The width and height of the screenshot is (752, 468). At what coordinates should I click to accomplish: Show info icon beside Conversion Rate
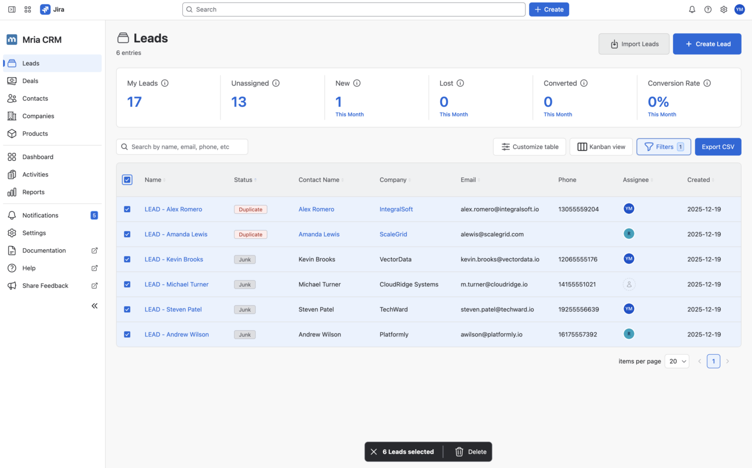coord(707,83)
